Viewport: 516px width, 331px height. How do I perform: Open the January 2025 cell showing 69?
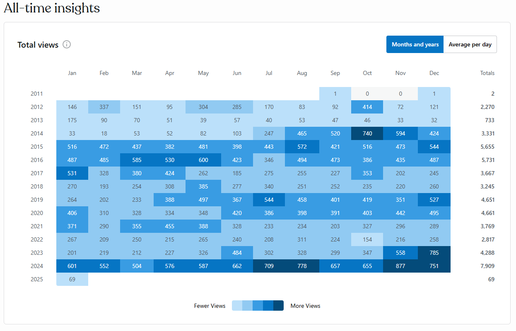click(x=72, y=279)
